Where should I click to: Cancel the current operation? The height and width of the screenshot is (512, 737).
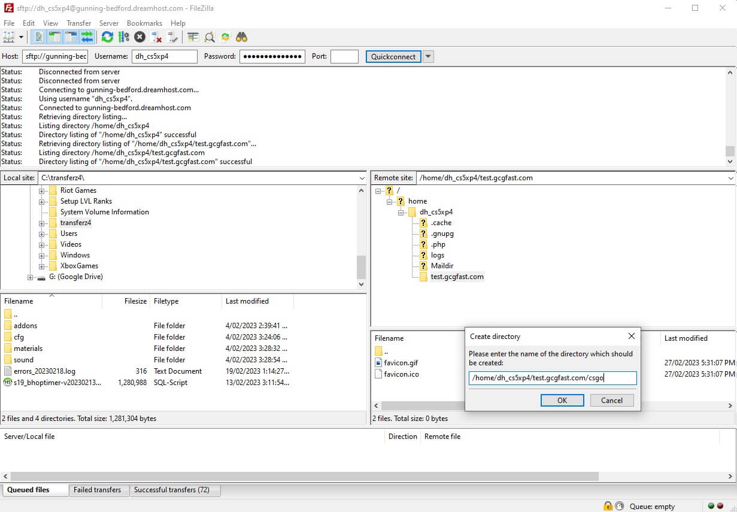(139, 37)
